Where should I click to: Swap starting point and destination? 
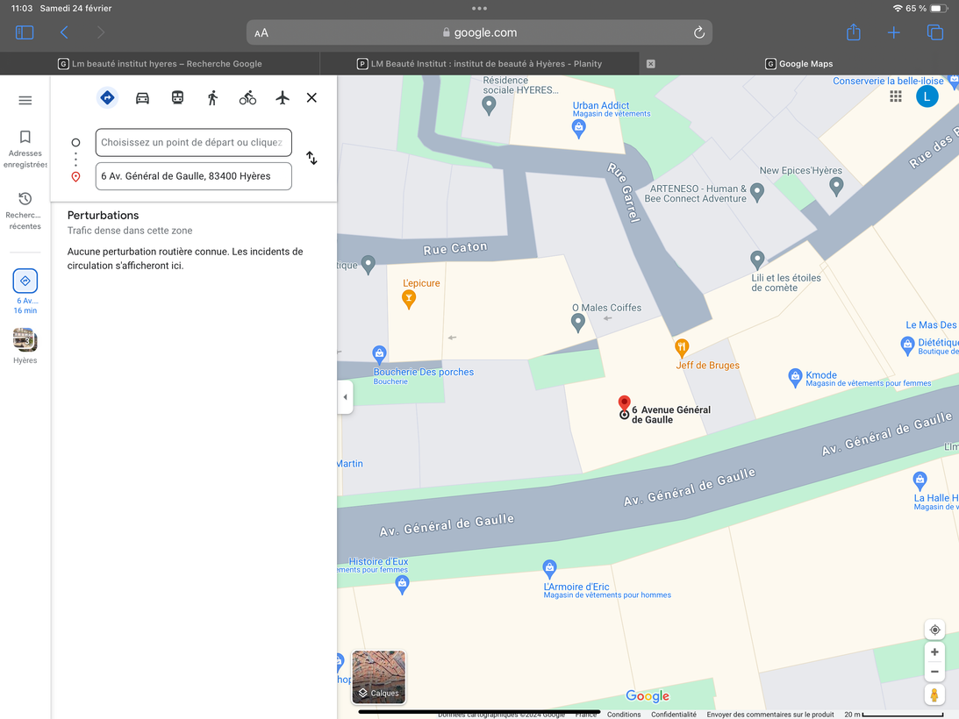click(312, 159)
